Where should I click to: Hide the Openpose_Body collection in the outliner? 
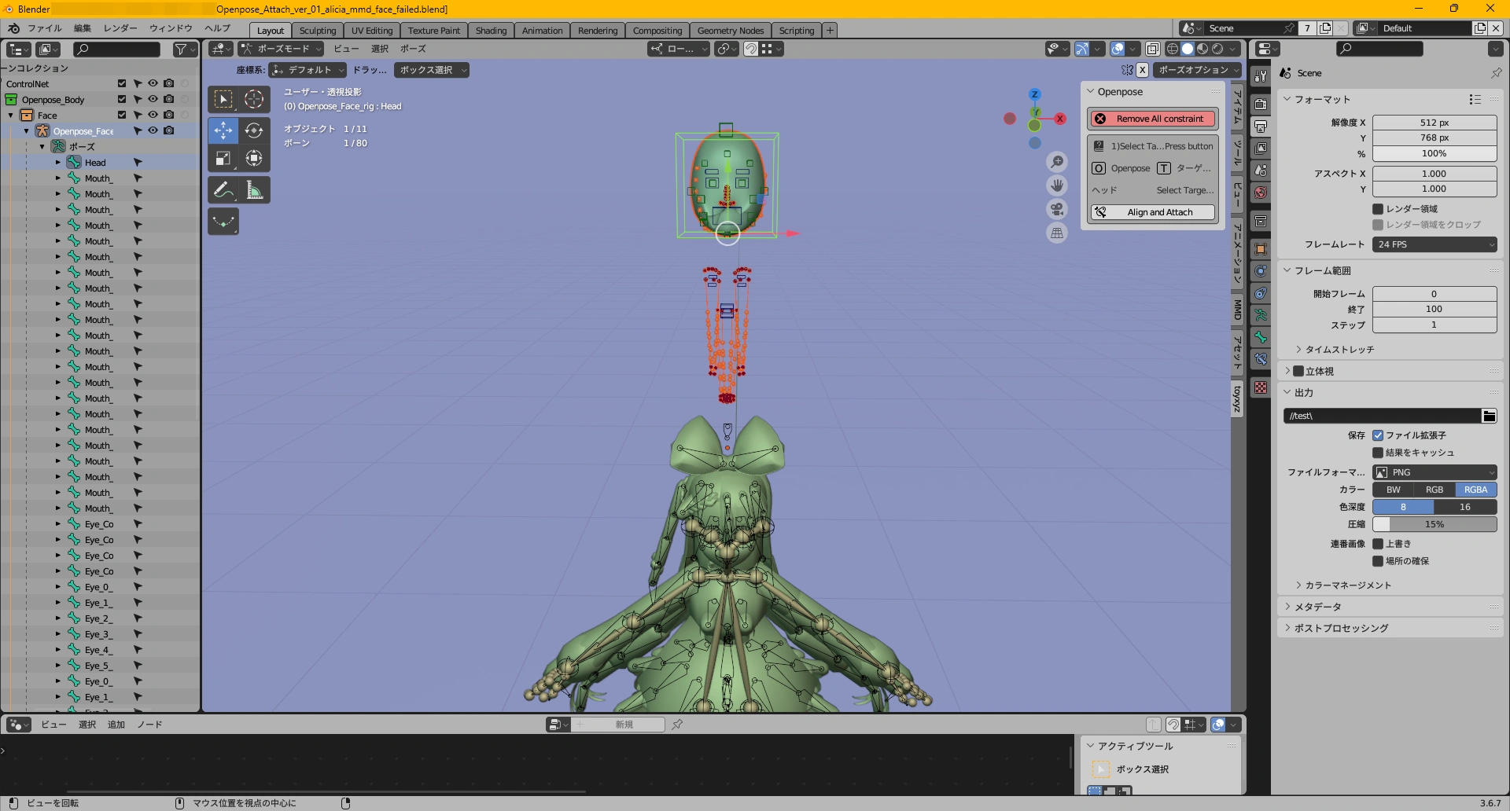click(x=153, y=99)
